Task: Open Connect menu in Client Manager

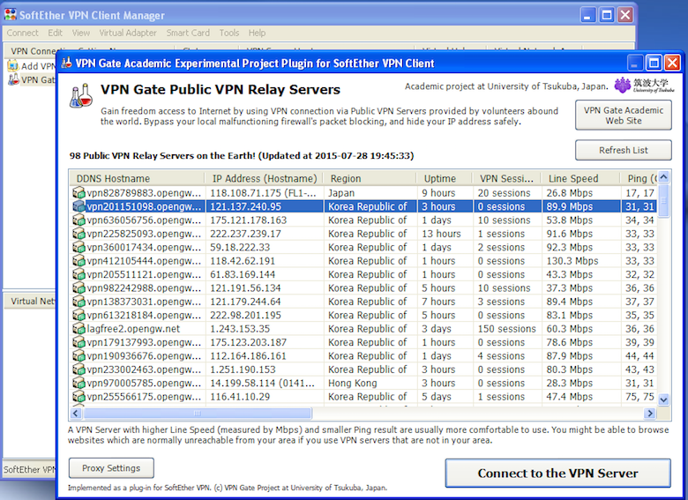Action: (x=22, y=33)
